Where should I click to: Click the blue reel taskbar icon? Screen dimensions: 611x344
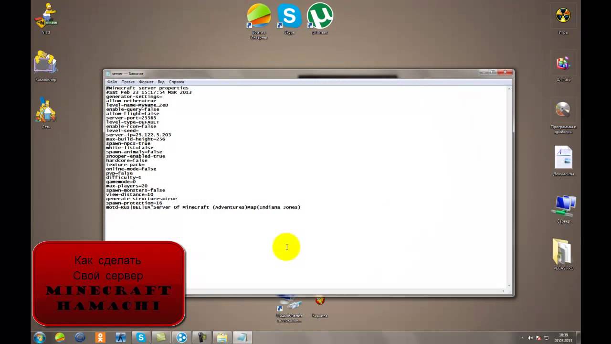pyautogui.click(x=181, y=337)
